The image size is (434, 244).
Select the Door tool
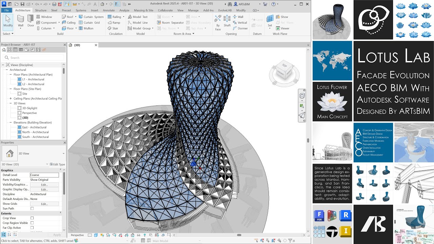pyautogui.click(x=31, y=21)
